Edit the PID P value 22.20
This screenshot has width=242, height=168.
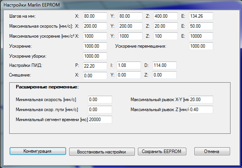point(94,65)
